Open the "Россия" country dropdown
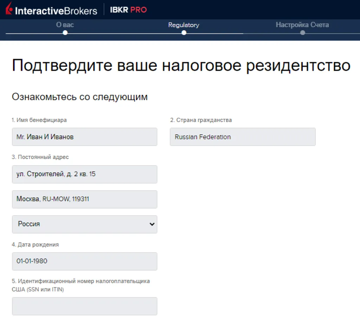Screen dimensions: 360x319 [x=81, y=224]
